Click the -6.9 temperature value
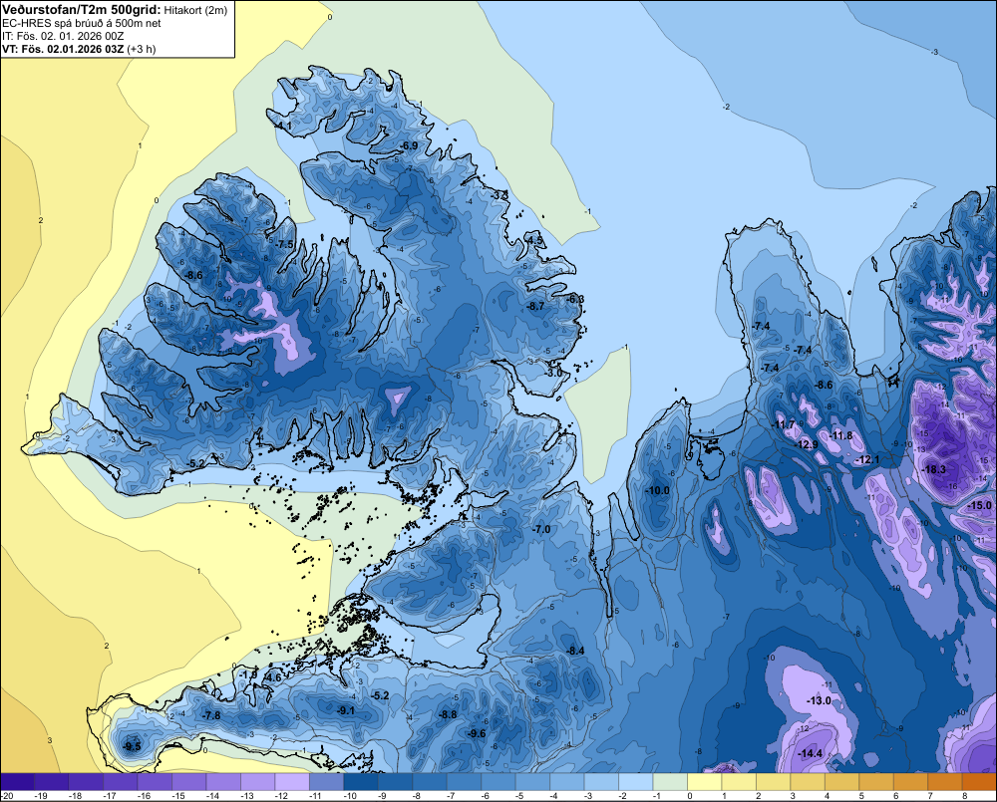Viewport: 997px width, 802px height. (x=409, y=145)
